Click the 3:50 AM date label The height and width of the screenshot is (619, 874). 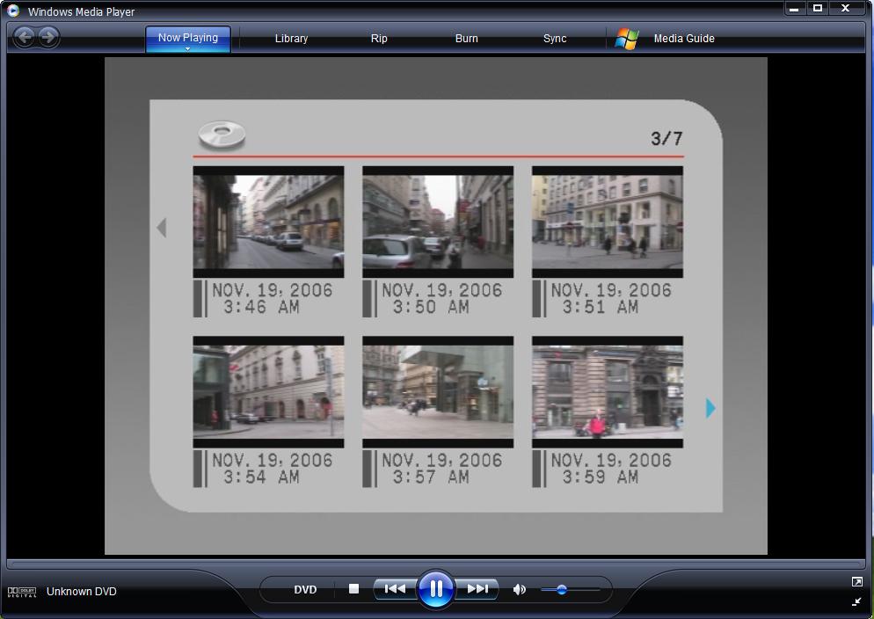pos(441,299)
